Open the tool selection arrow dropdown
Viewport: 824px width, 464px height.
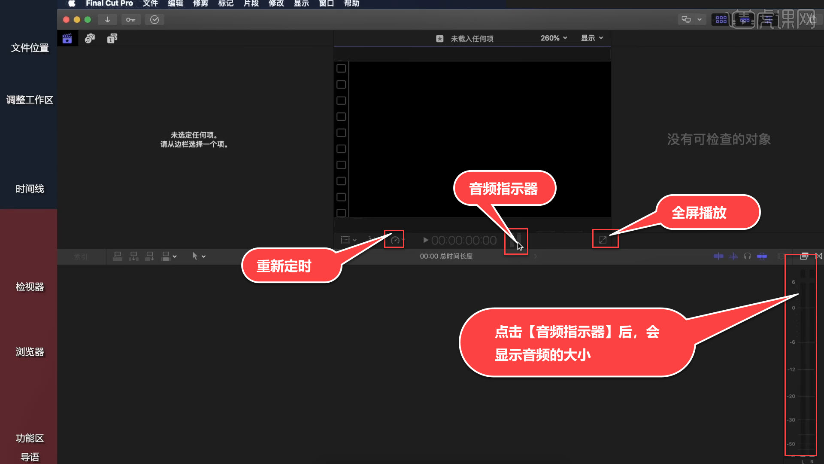click(199, 256)
